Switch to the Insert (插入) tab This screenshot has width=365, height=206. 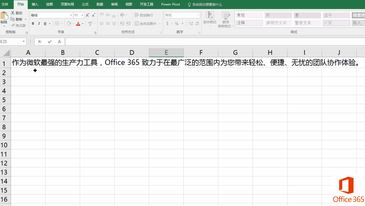(x=35, y=4)
